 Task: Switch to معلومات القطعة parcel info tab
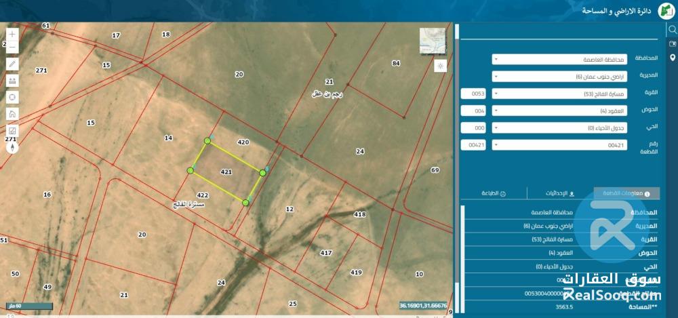[x=626, y=193]
